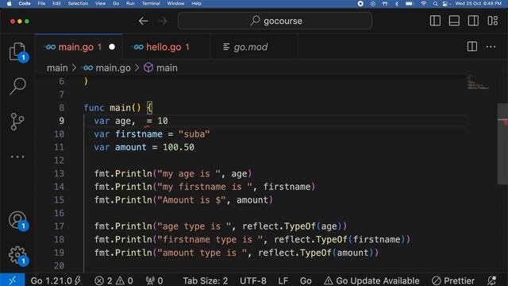This screenshot has height=286, width=508.
Task: Open the Code application menu
Action: click(x=25, y=3)
